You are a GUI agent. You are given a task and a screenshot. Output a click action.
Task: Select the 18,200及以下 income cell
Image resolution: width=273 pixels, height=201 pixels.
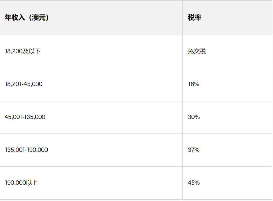23,51
